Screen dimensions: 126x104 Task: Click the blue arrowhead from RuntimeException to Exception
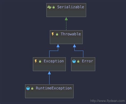tap(49, 73)
